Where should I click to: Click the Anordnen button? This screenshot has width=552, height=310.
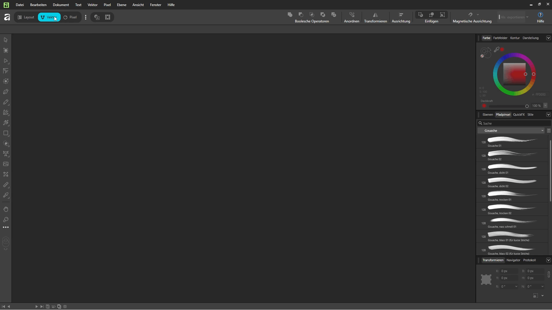tap(352, 17)
